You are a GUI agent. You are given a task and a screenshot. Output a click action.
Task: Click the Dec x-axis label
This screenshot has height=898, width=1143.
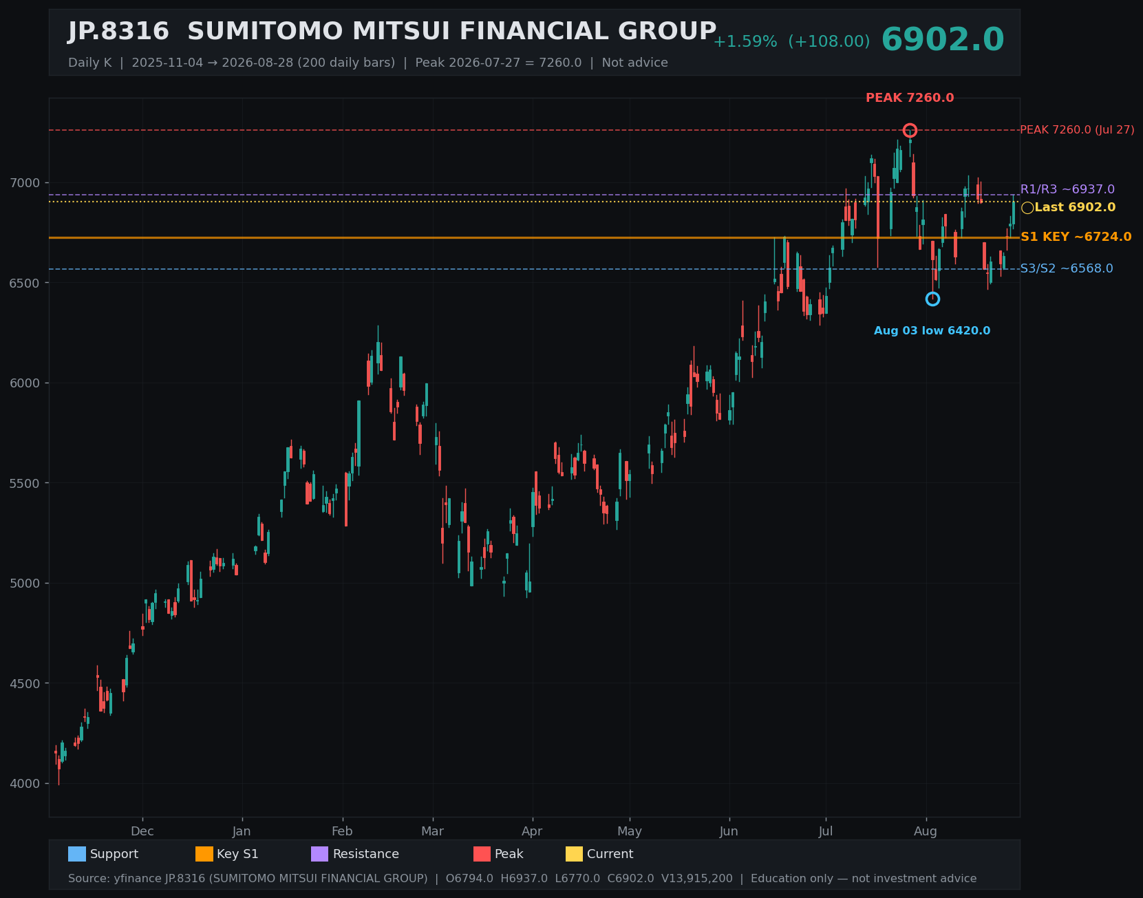click(142, 831)
